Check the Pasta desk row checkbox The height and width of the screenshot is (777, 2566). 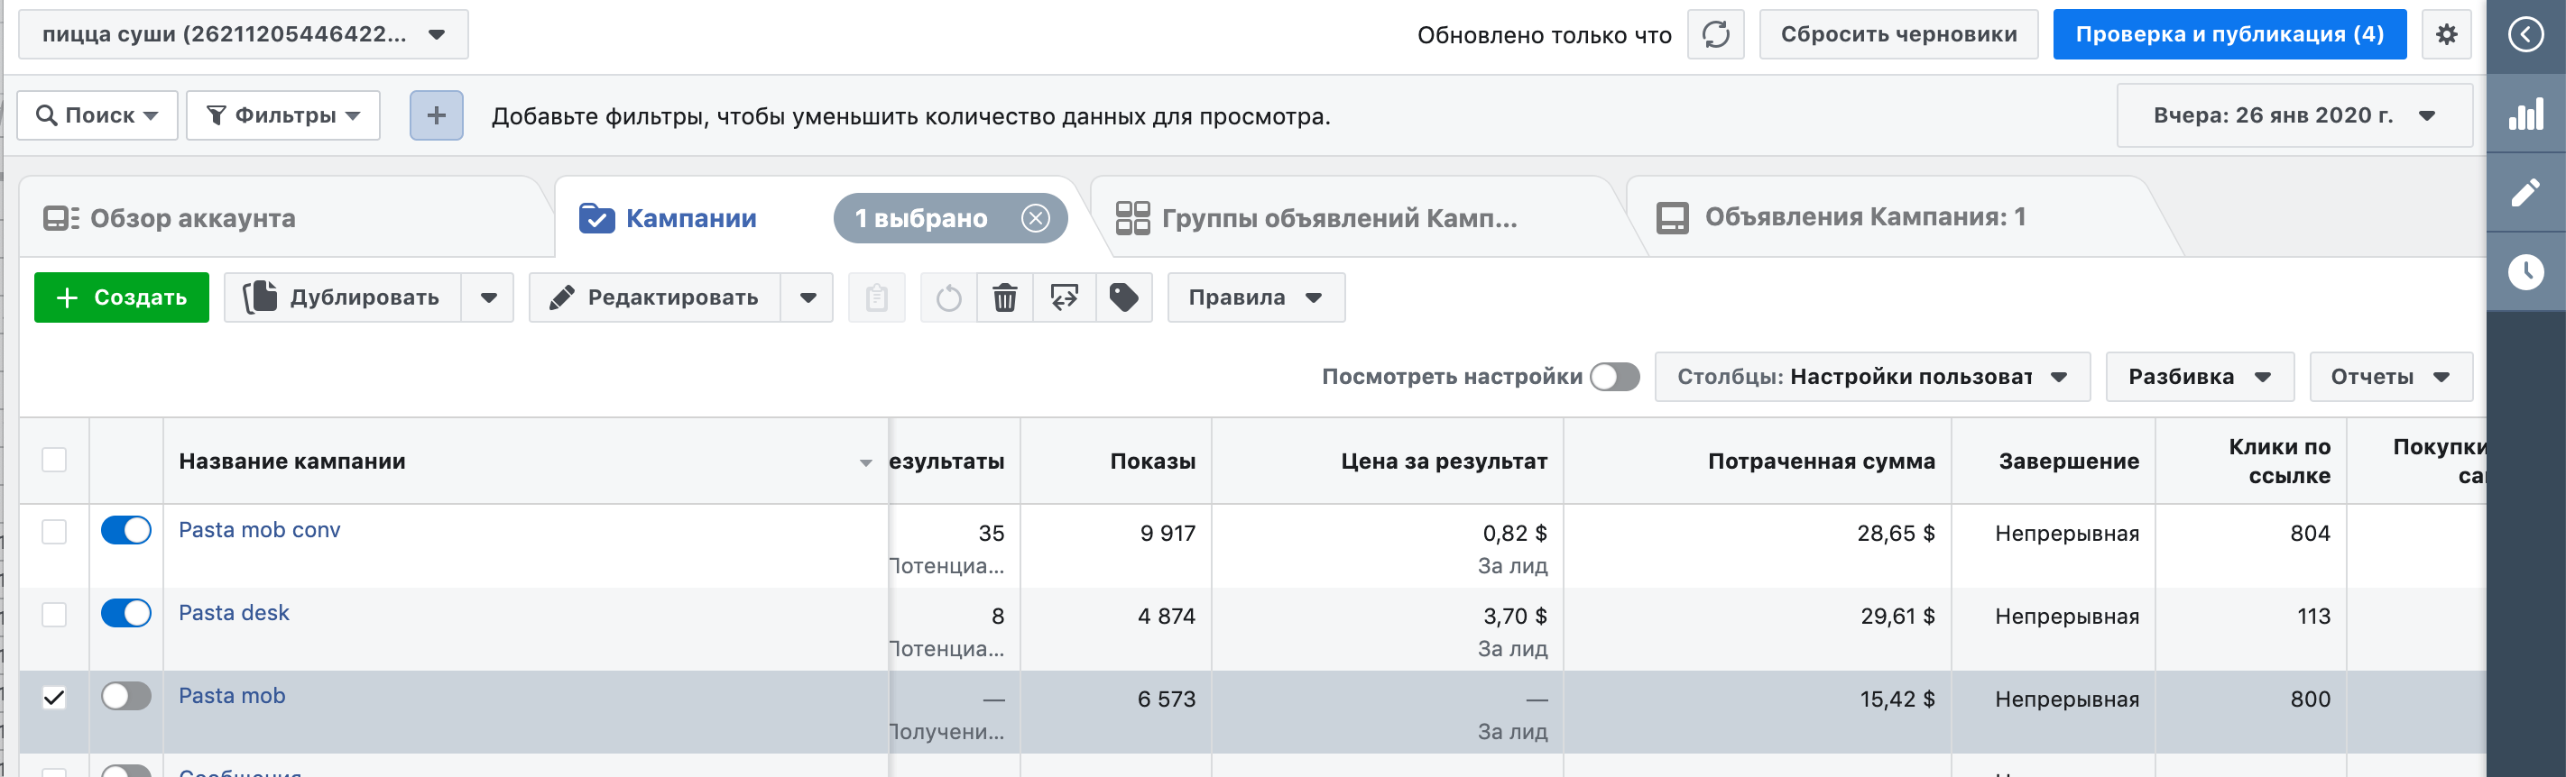(55, 615)
